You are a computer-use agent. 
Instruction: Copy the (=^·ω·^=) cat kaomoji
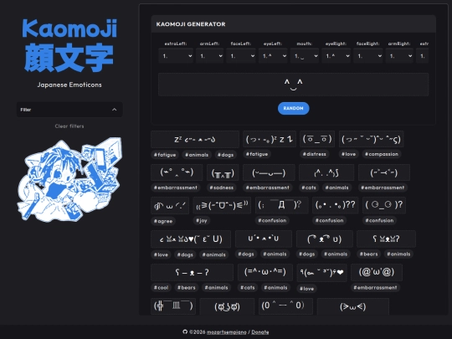(265, 272)
